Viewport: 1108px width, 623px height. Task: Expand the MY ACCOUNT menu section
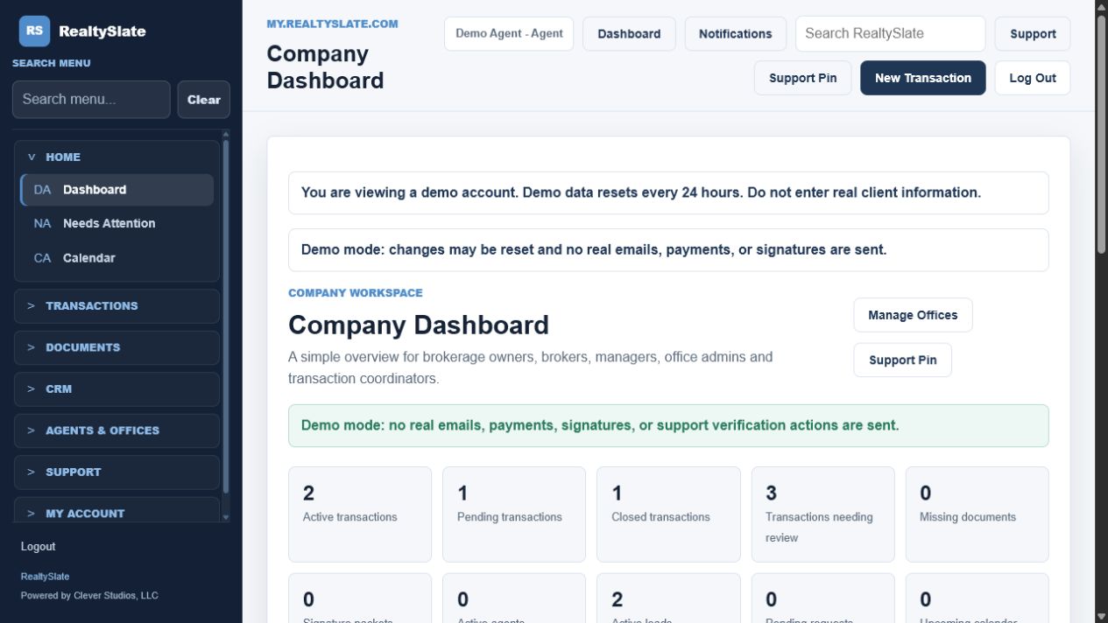(x=116, y=512)
